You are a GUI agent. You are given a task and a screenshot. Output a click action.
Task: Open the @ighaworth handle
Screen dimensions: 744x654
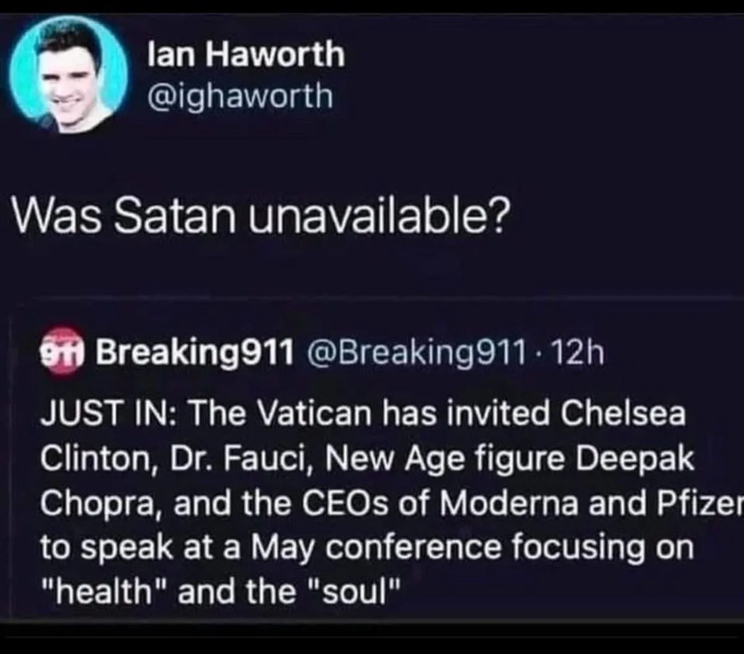[241, 97]
